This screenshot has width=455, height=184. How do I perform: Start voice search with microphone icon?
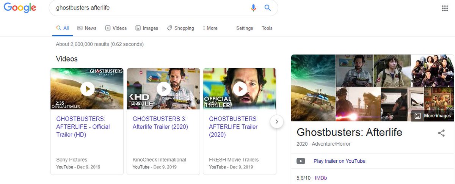click(254, 8)
